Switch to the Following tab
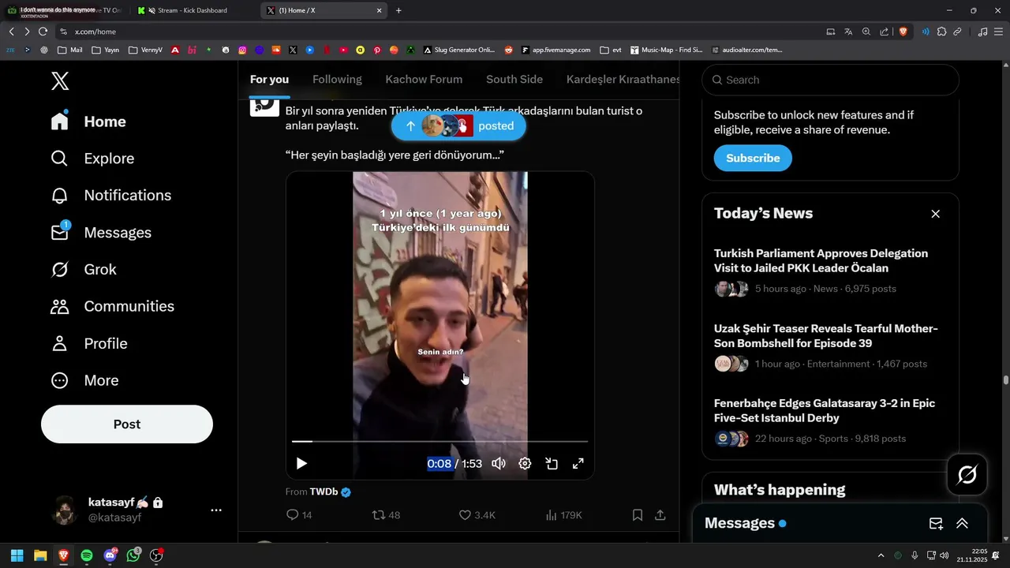This screenshot has width=1010, height=568. pos(337,80)
